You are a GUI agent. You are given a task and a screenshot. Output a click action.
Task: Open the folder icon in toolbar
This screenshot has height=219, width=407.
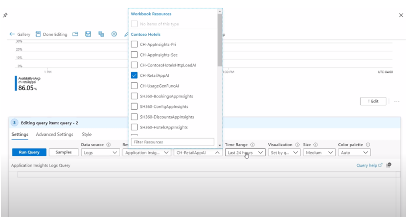coord(75,34)
